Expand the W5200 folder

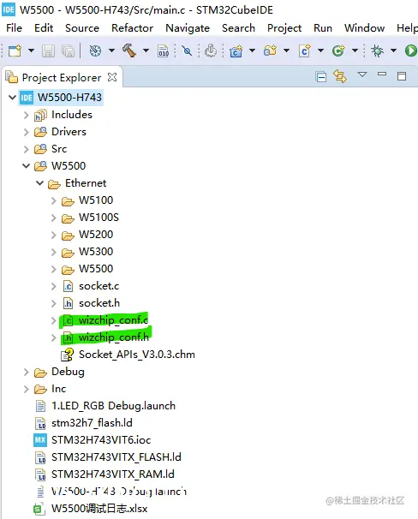click(x=54, y=235)
